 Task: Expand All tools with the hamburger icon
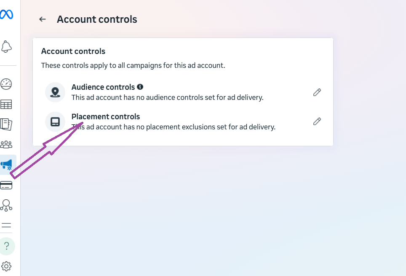[6, 225]
